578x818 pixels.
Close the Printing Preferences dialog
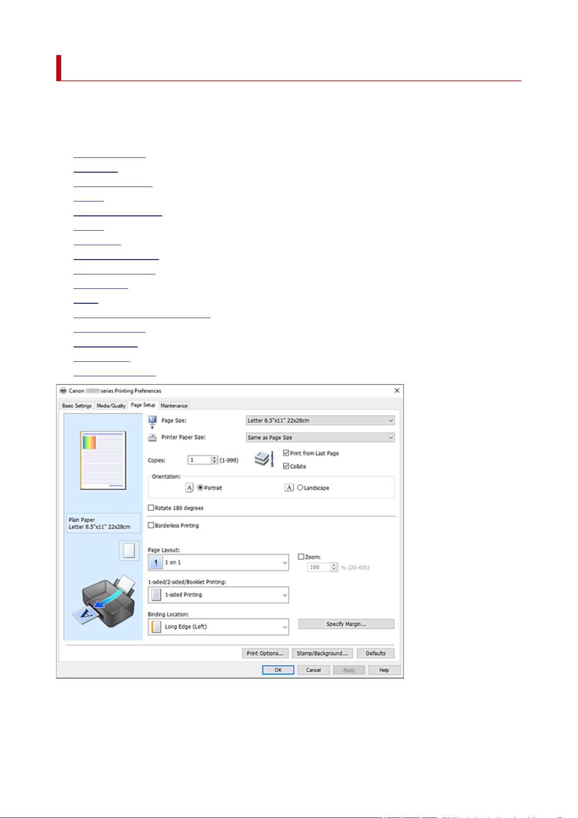397,391
